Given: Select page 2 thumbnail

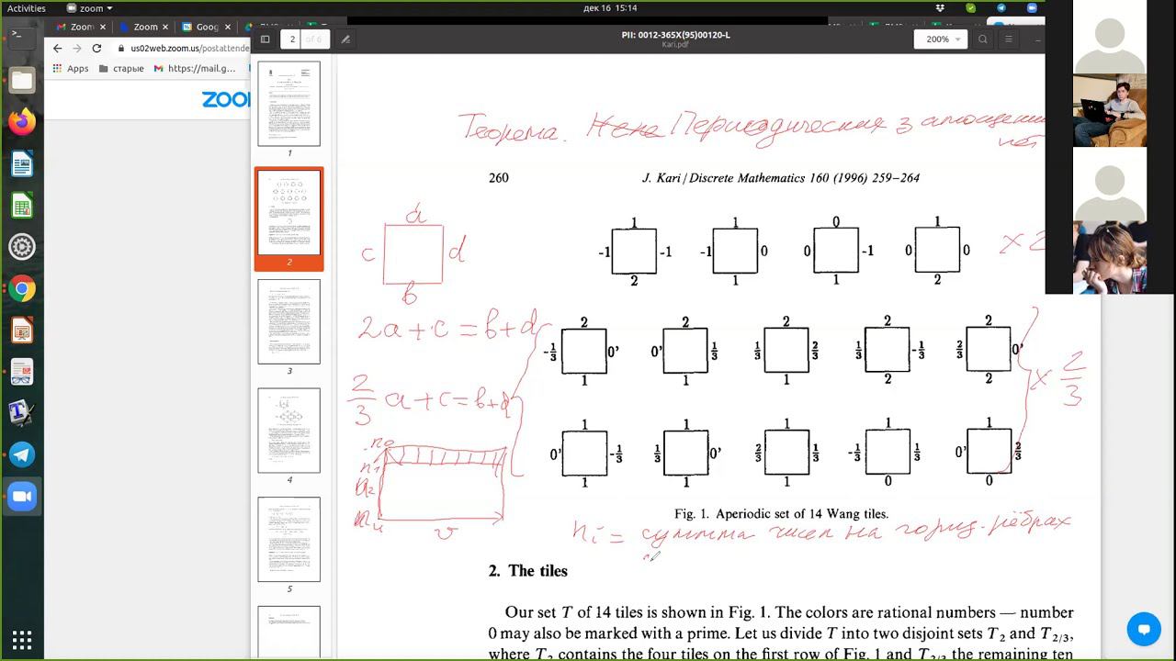Looking at the screenshot, I should pyautogui.click(x=288, y=213).
